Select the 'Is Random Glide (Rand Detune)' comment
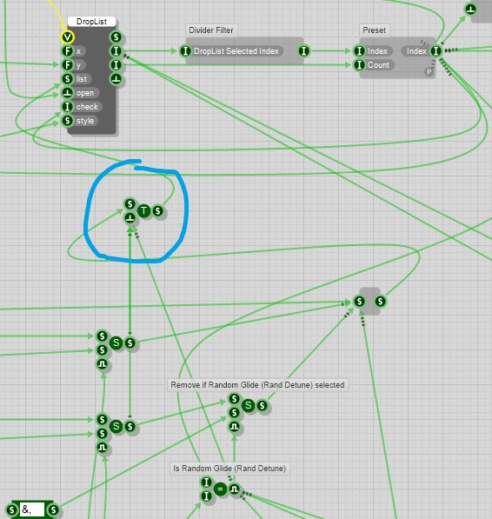The height and width of the screenshot is (519, 492). pyautogui.click(x=229, y=469)
